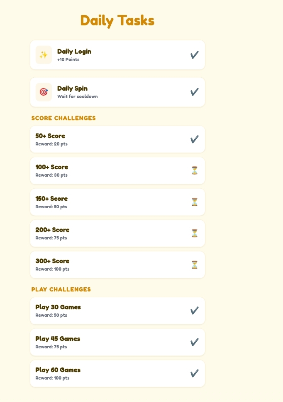Open the Daily Login task title

74,52
